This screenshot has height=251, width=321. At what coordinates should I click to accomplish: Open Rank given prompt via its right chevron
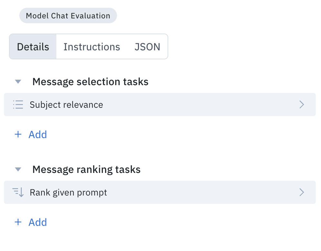[302, 192]
